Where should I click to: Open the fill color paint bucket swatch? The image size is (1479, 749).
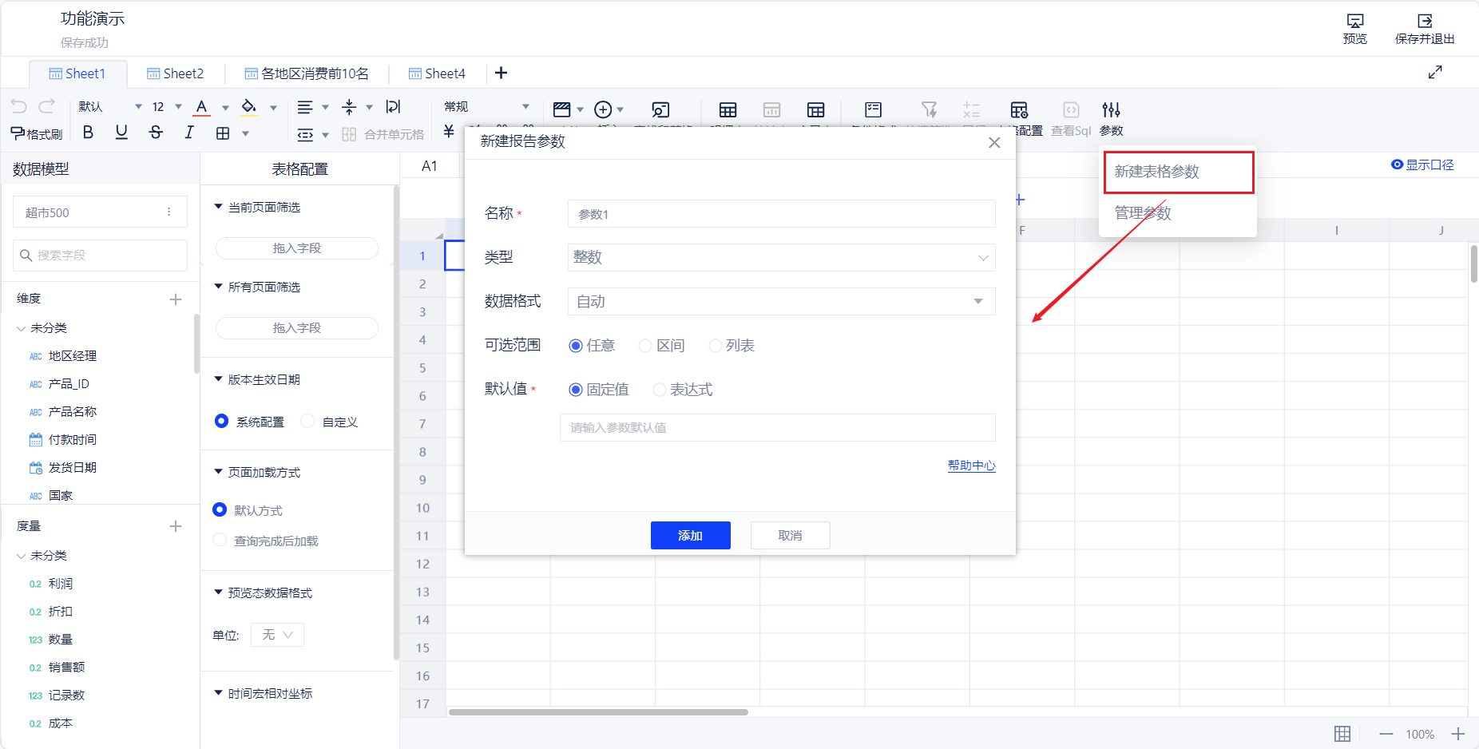(x=249, y=107)
